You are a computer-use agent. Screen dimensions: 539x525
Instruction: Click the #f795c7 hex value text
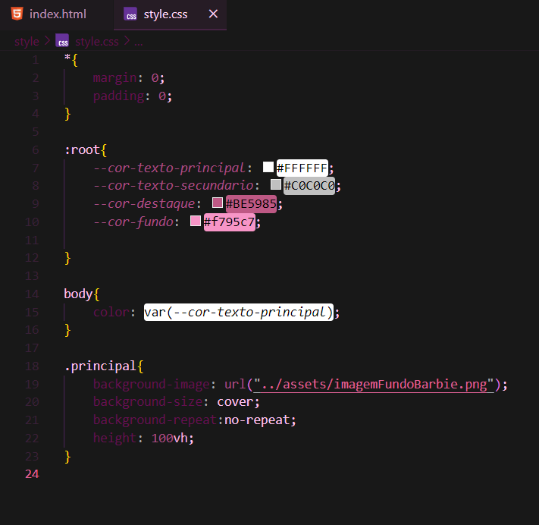tap(229, 222)
